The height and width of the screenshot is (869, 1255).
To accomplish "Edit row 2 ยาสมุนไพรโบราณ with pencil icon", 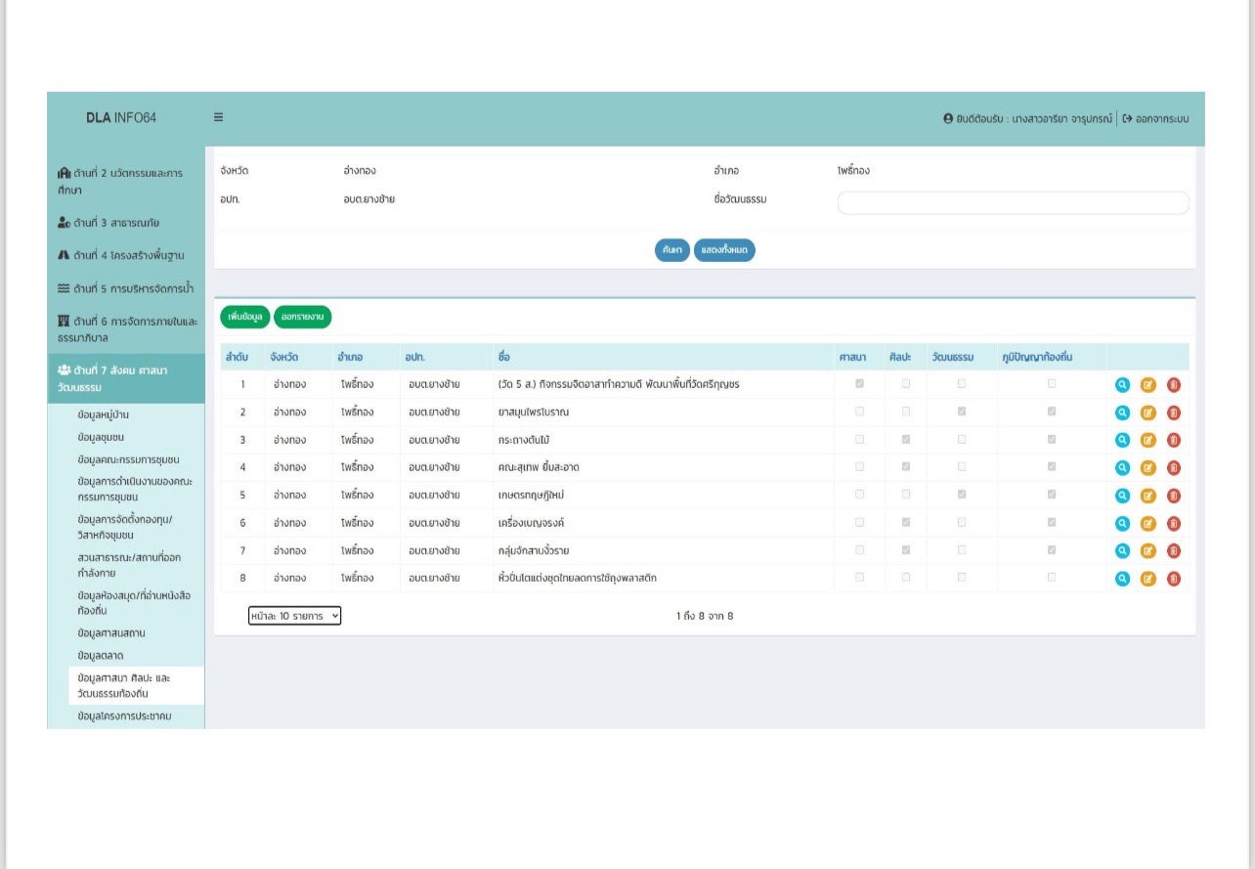I will click(1148, 413).
